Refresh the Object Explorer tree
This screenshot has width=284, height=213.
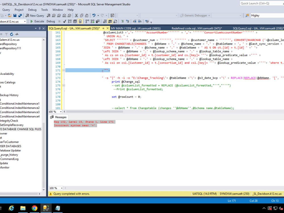(12, 34)
